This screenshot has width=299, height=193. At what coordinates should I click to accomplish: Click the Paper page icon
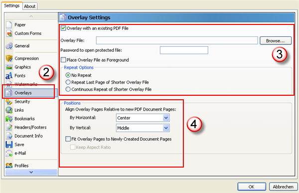coord(9,25)
